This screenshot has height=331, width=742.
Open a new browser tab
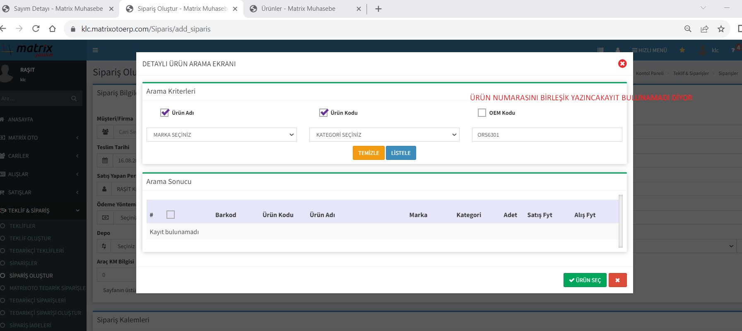coord(378,9)
